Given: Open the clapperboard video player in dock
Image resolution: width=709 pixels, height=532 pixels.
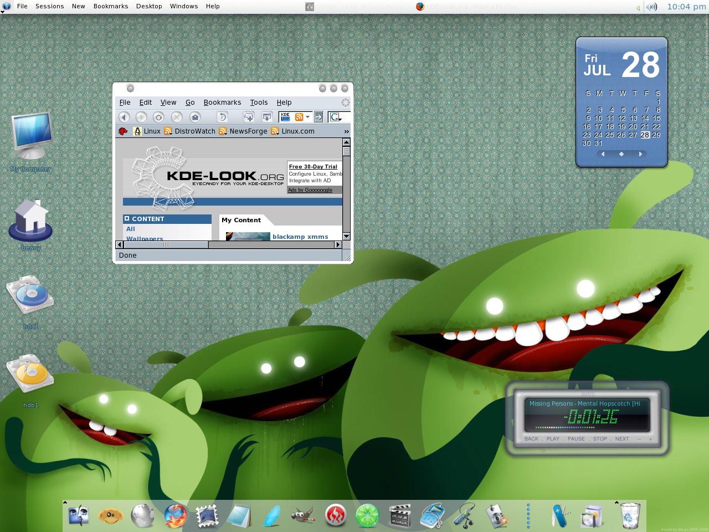Looking at the screenshot, I should (x=400, y=515).
